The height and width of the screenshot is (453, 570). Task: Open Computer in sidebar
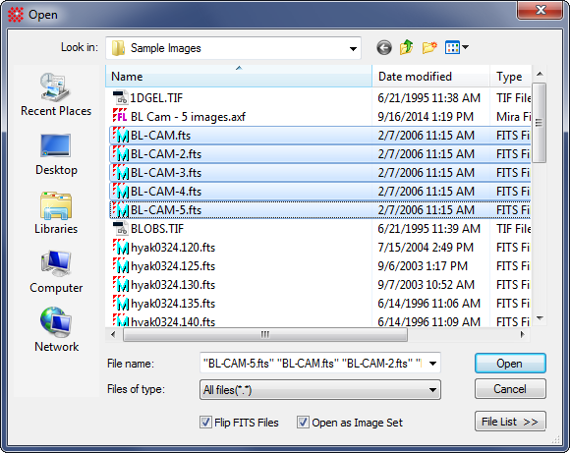(56, 272)
